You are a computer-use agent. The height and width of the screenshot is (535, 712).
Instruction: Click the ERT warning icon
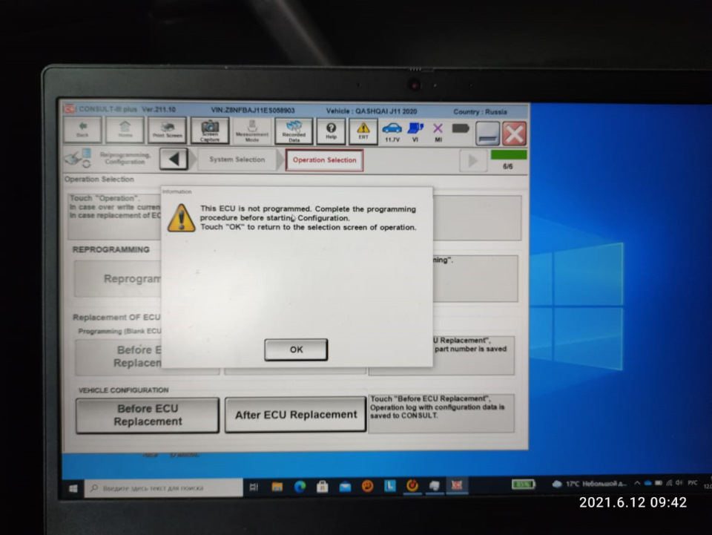pos(363,132)
